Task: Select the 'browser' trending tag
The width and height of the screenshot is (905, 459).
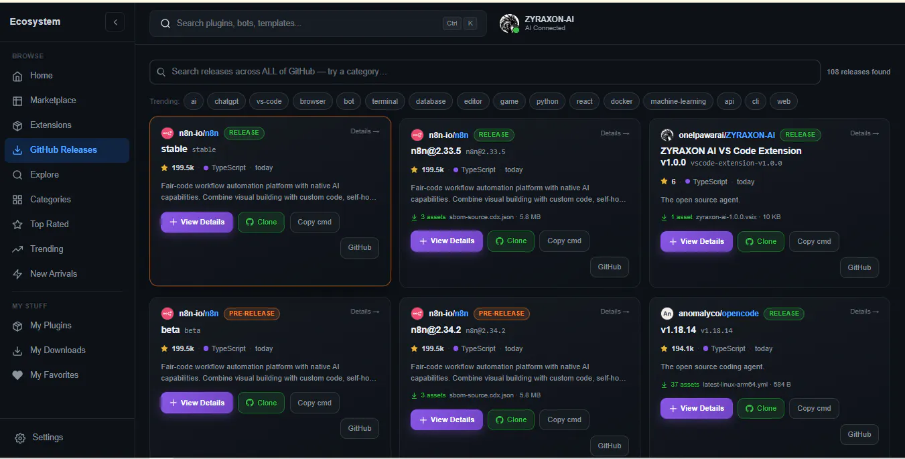Action: point(313,101)
